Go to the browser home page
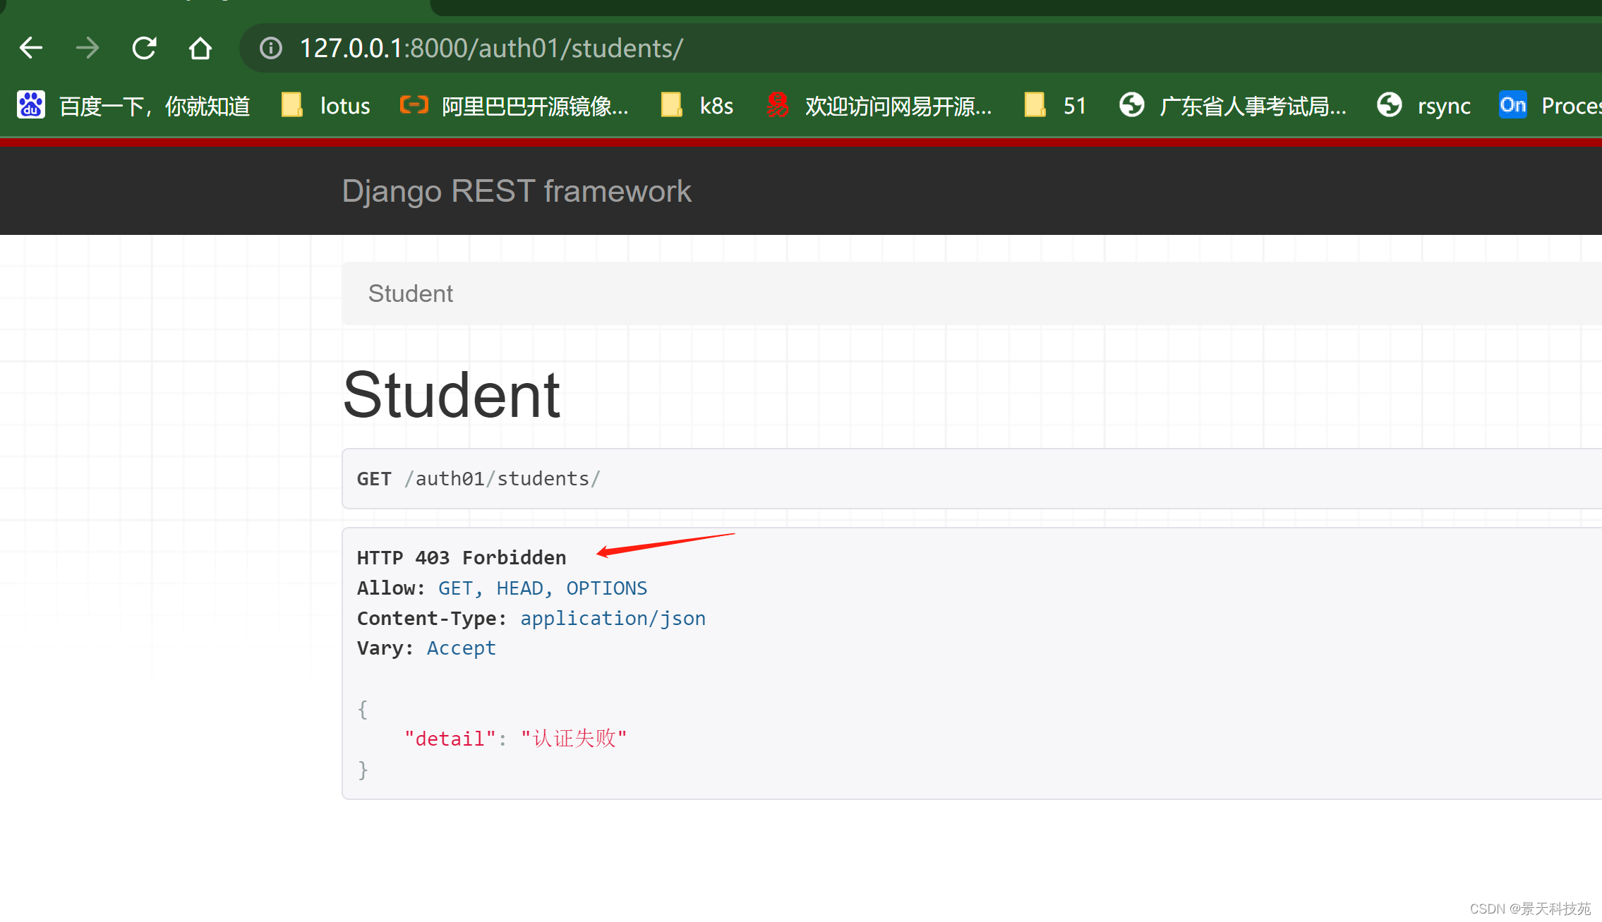Image resolution: width=1602 pixels, height=922 pixels. [x=200, y=48]
